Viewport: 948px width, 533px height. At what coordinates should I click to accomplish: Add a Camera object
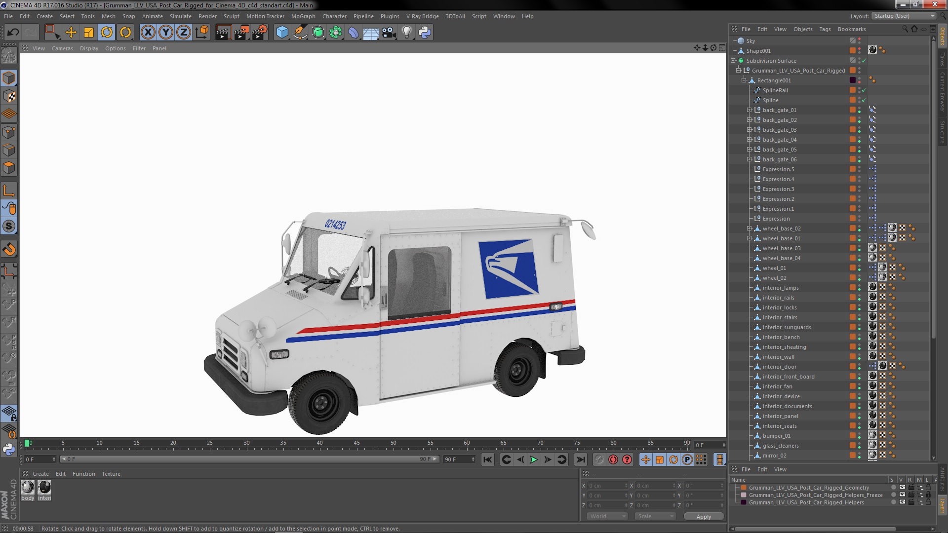(x=389, y=33)
